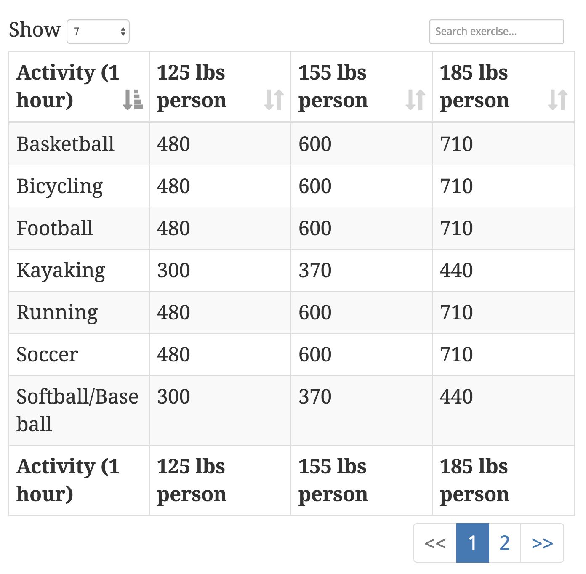
Task: Click the 155 lbs person header text
Action: (x=333, y=86)
